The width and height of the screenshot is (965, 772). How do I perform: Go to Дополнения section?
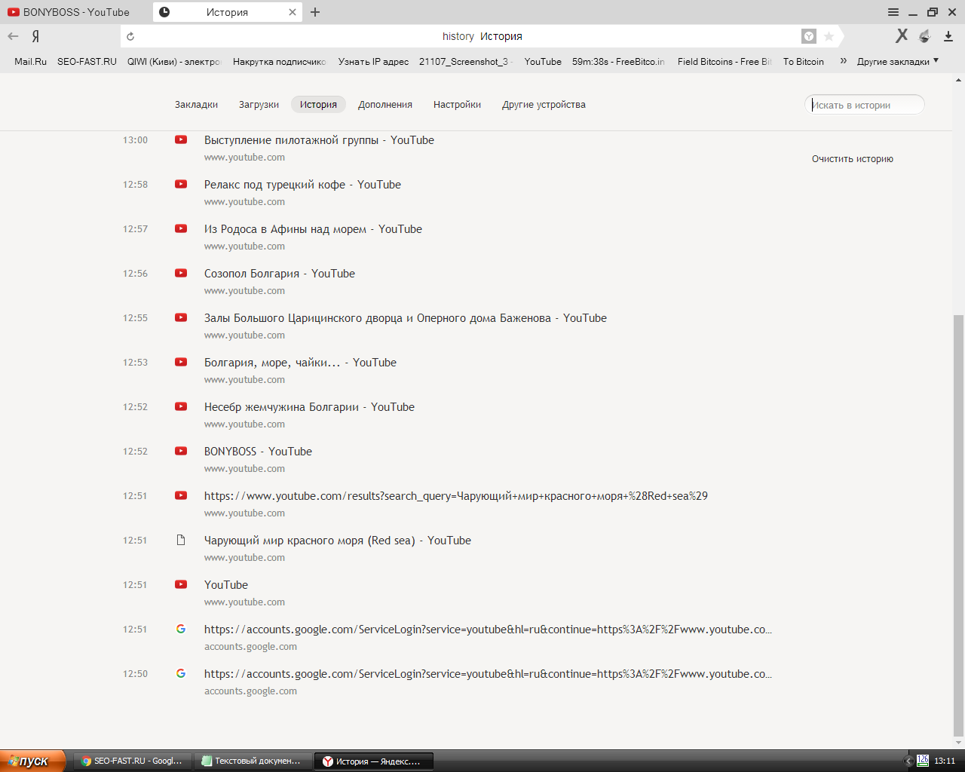(x=385, y=105)
